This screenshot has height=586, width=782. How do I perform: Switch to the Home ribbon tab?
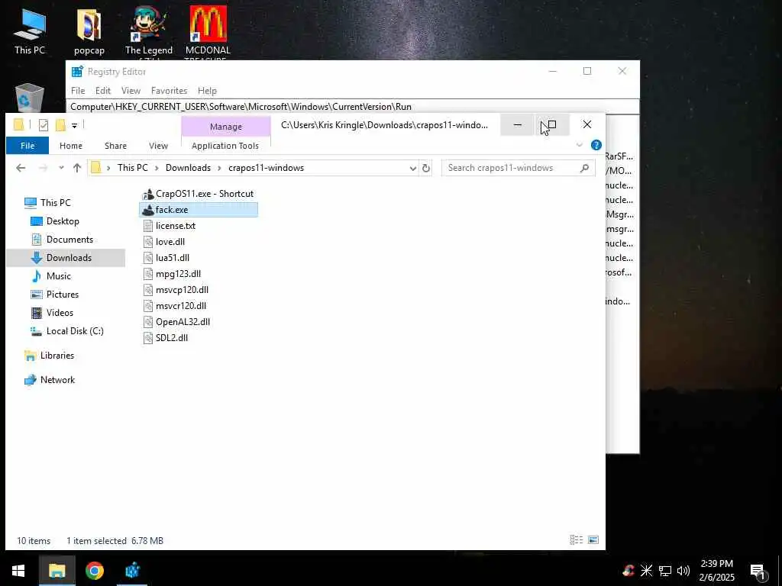[71, 146]
